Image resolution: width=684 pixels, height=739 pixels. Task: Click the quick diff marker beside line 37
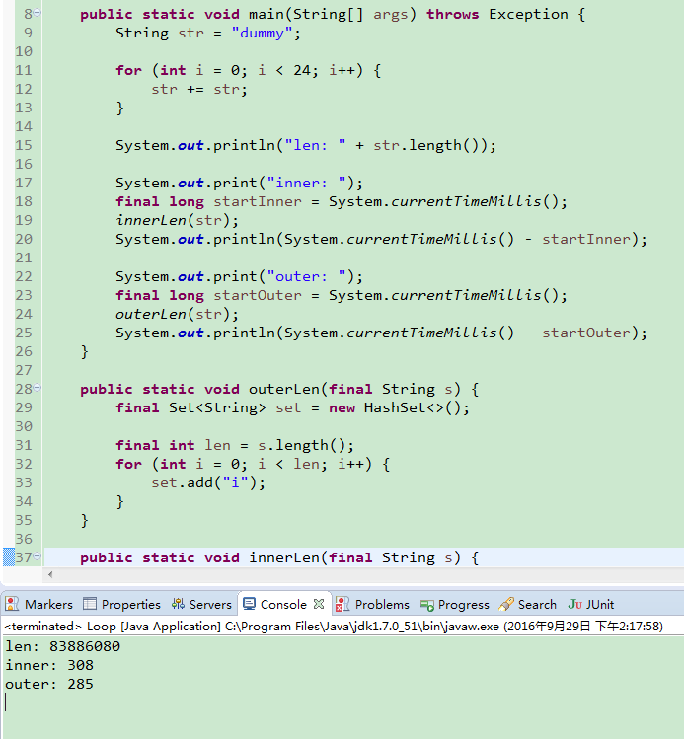[x=9, y=557]
